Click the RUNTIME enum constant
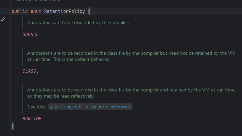The width and height of the screenshot is (242, 136). [32, 119]
